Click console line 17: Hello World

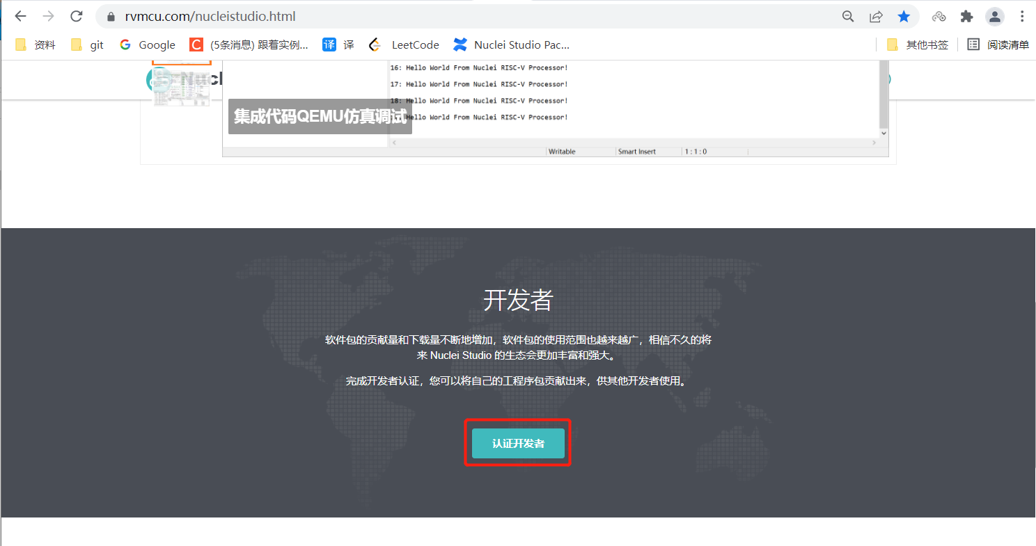coord(479,84)
